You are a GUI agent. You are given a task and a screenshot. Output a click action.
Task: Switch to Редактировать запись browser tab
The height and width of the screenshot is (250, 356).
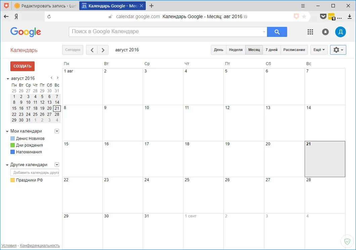pyautogui.click(x=45, y=6)
